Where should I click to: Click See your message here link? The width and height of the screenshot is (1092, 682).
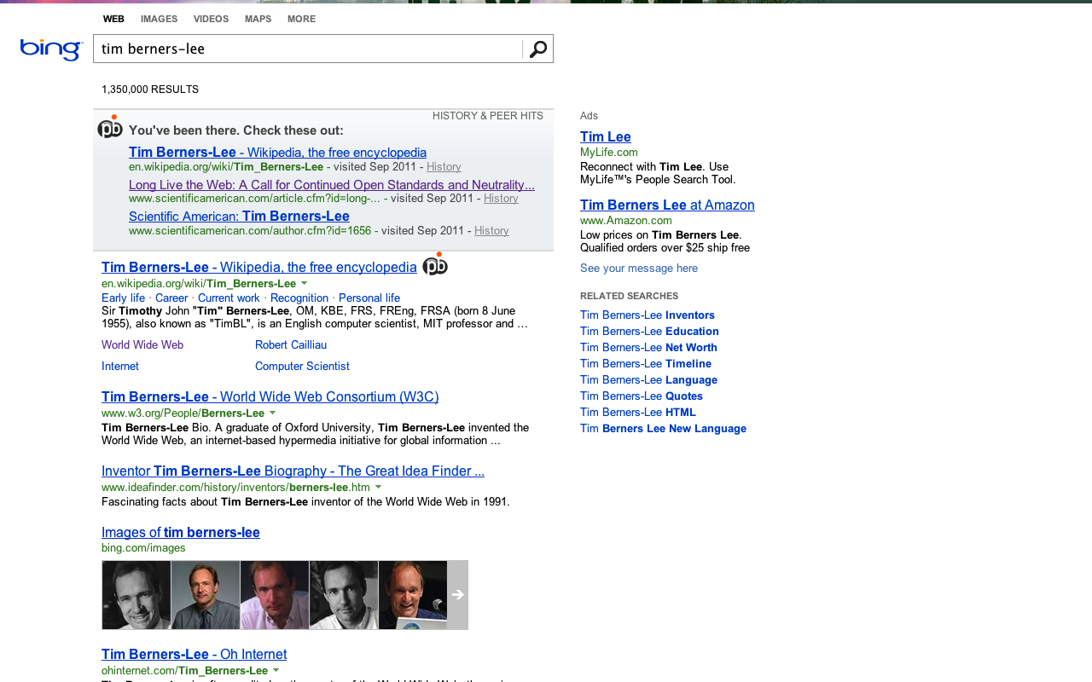(639, 269)
